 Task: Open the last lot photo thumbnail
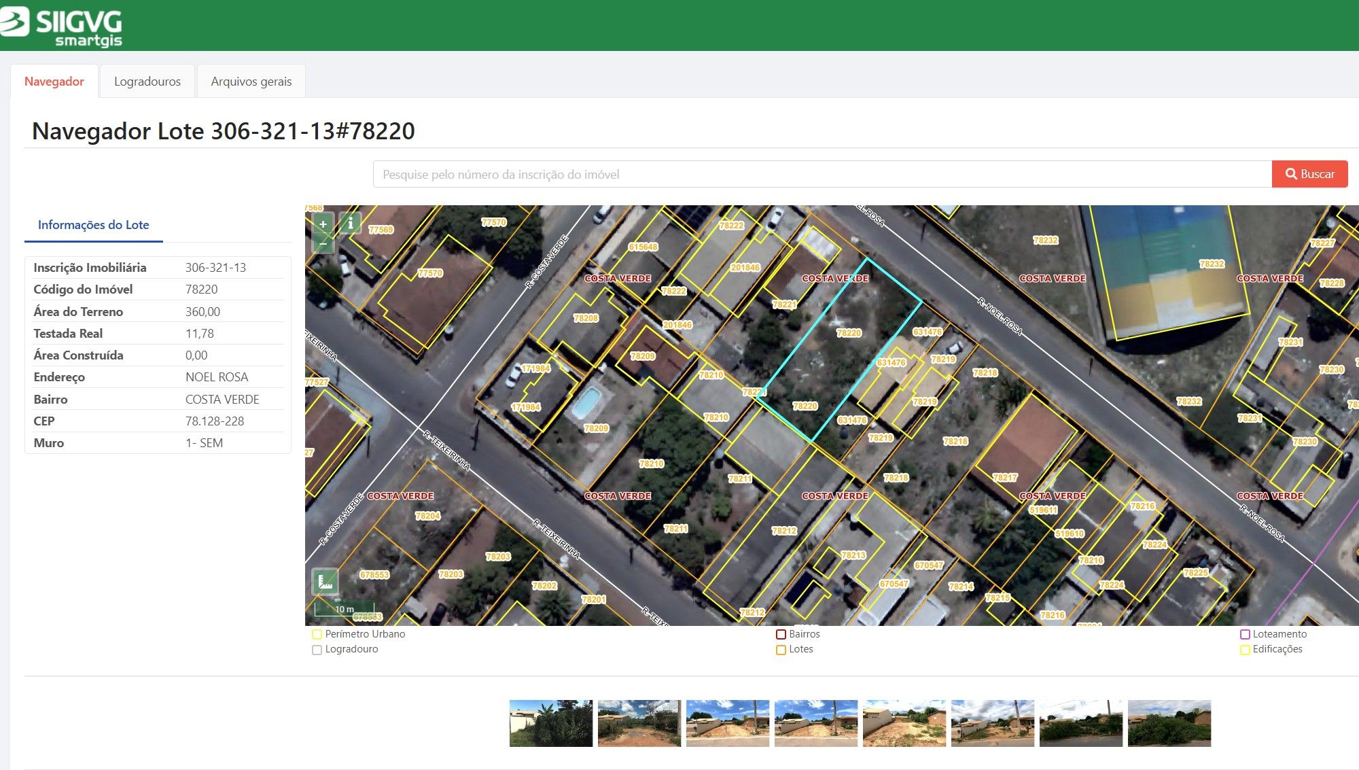click(1169, 723)
